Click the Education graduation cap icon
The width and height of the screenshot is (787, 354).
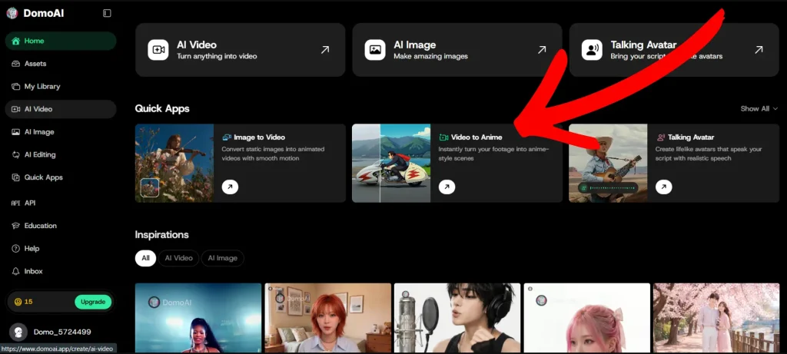point(15,226)
